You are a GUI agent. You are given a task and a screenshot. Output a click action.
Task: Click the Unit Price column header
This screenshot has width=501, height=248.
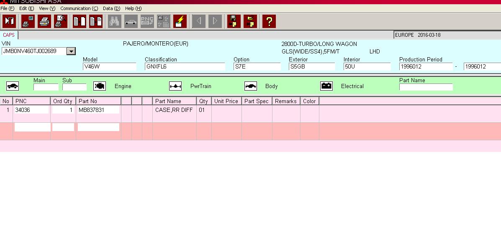click(x=226, y=101)
